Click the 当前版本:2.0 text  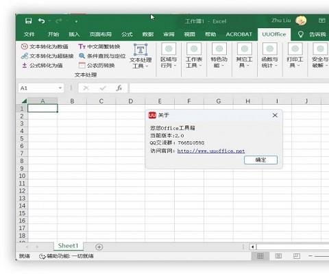click(x=167, y=136)
